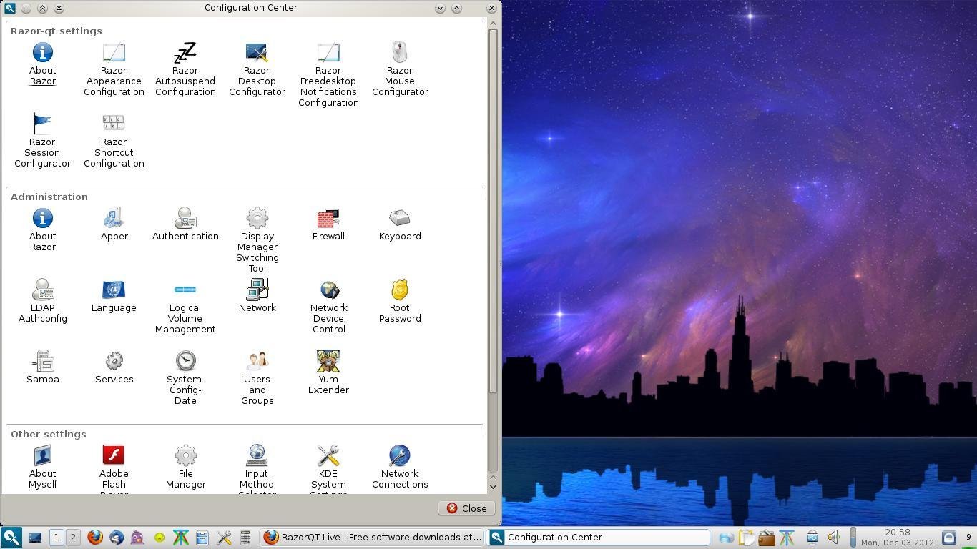Open file cabinet launcher on the panel
The image size is (977, 549).
coord(202,538)
